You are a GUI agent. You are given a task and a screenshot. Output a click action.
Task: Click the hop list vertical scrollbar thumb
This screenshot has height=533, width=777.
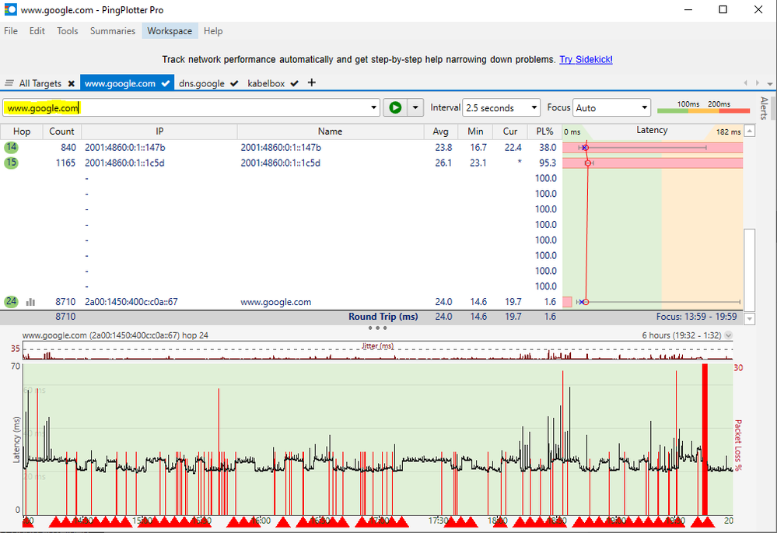pyautogui.click(x=750, y=270)
